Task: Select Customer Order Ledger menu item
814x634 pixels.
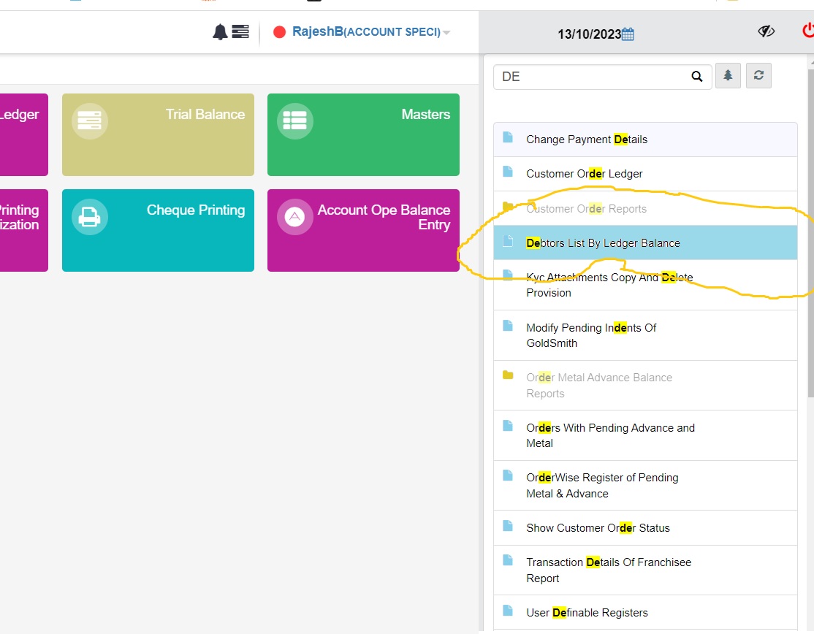Action: [x=645, y=174]
